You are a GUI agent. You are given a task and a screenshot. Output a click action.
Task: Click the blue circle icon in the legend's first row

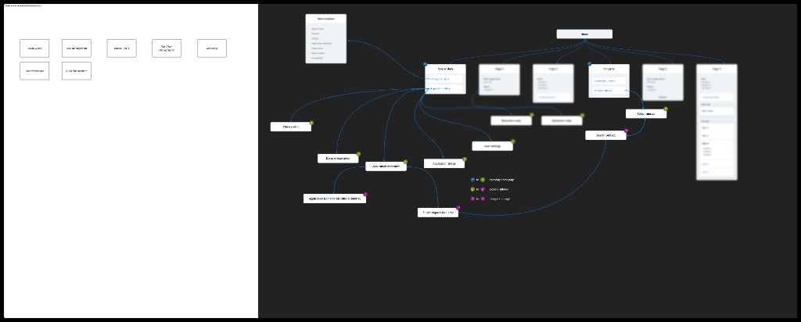click(x=472, y=180)
